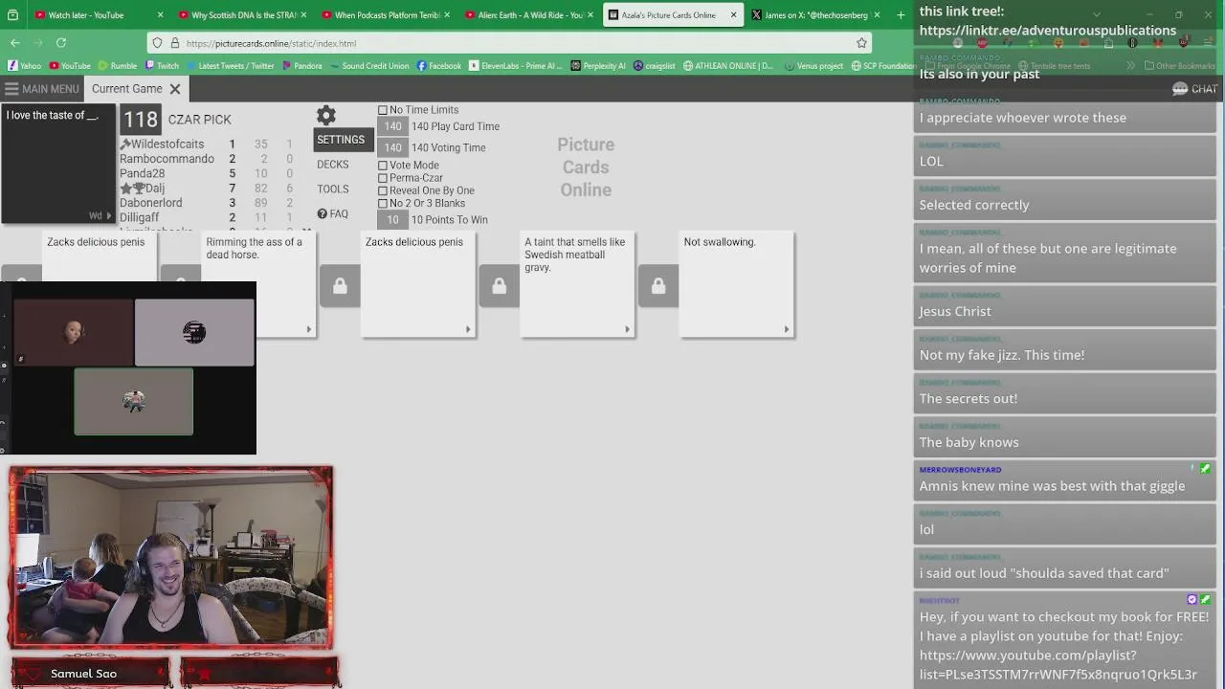Toggle the Perma-Czar checkbox
Screen dimensions: 1225x689
(x=383, y=178)
